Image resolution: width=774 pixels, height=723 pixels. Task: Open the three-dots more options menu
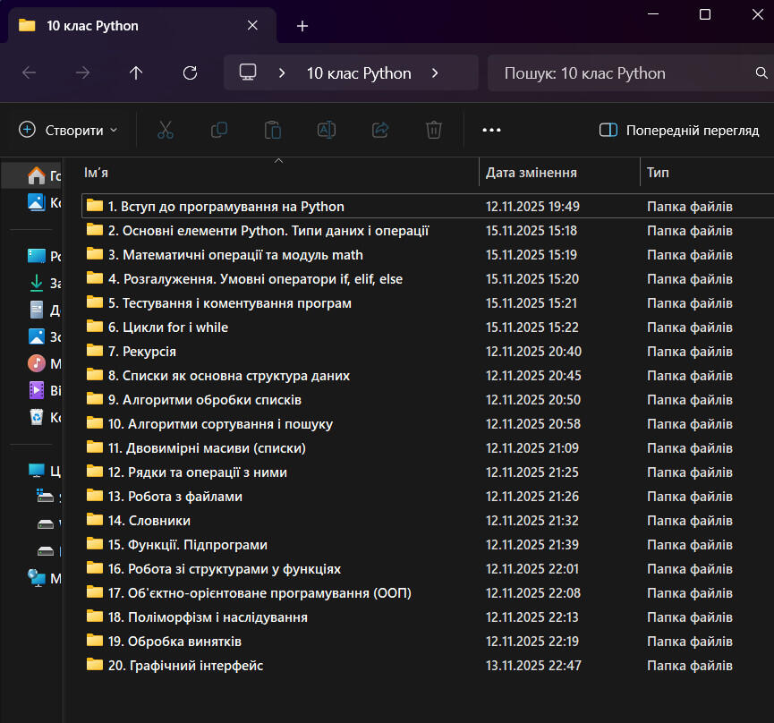tap(491, 131)
